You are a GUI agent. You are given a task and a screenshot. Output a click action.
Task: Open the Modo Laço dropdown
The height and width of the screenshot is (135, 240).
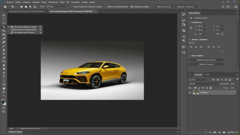coord(57,7)
